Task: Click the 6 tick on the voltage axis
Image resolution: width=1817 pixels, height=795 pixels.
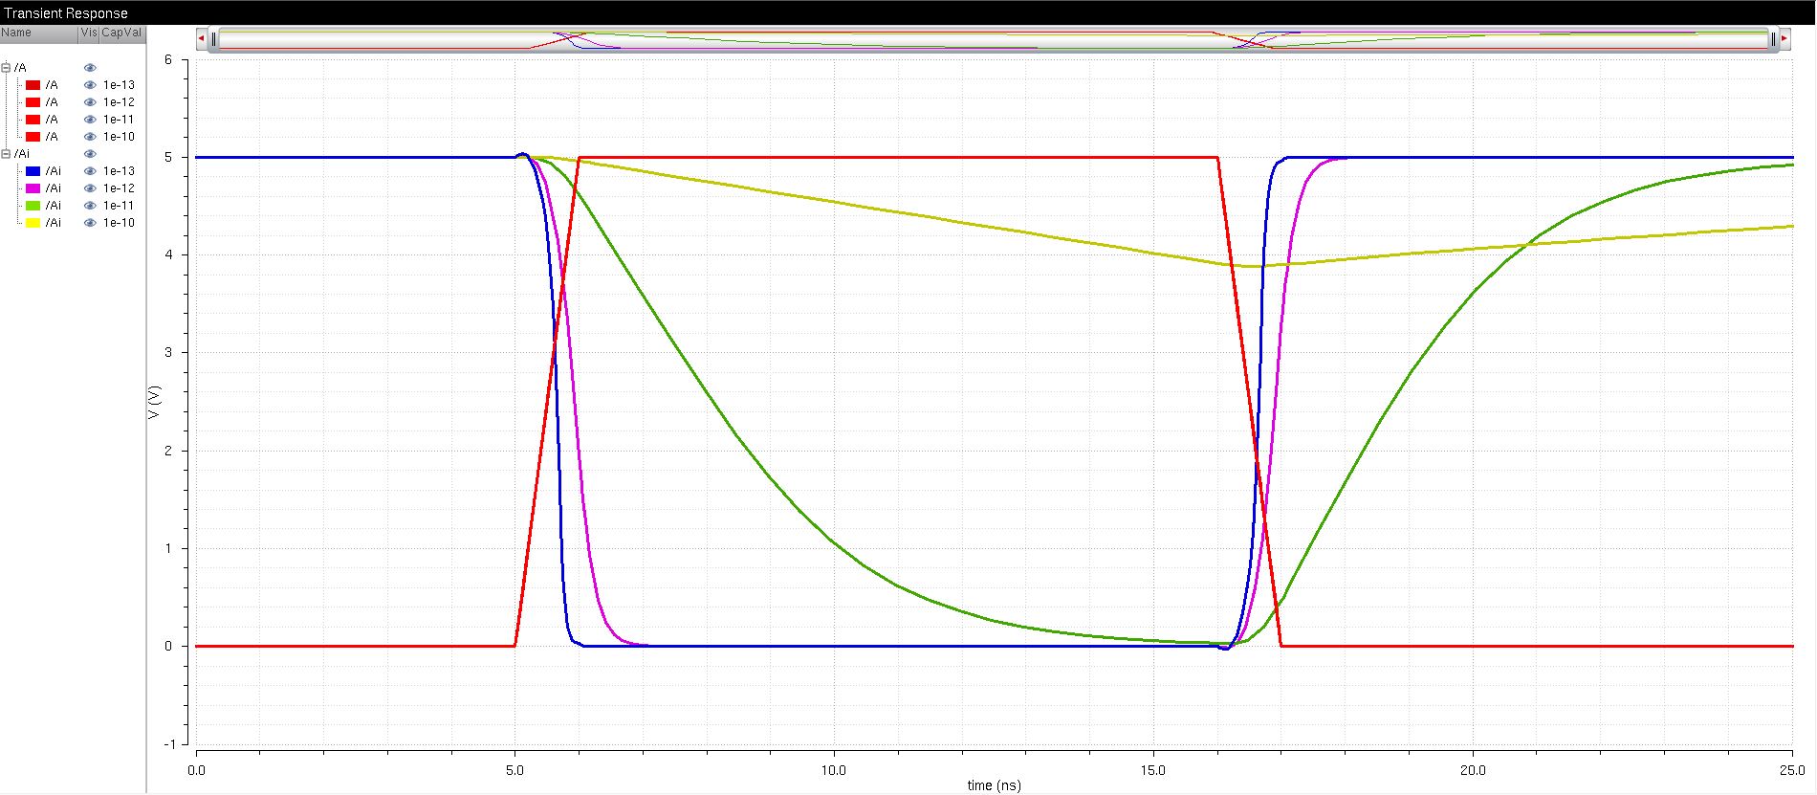Action: [168, 59]
